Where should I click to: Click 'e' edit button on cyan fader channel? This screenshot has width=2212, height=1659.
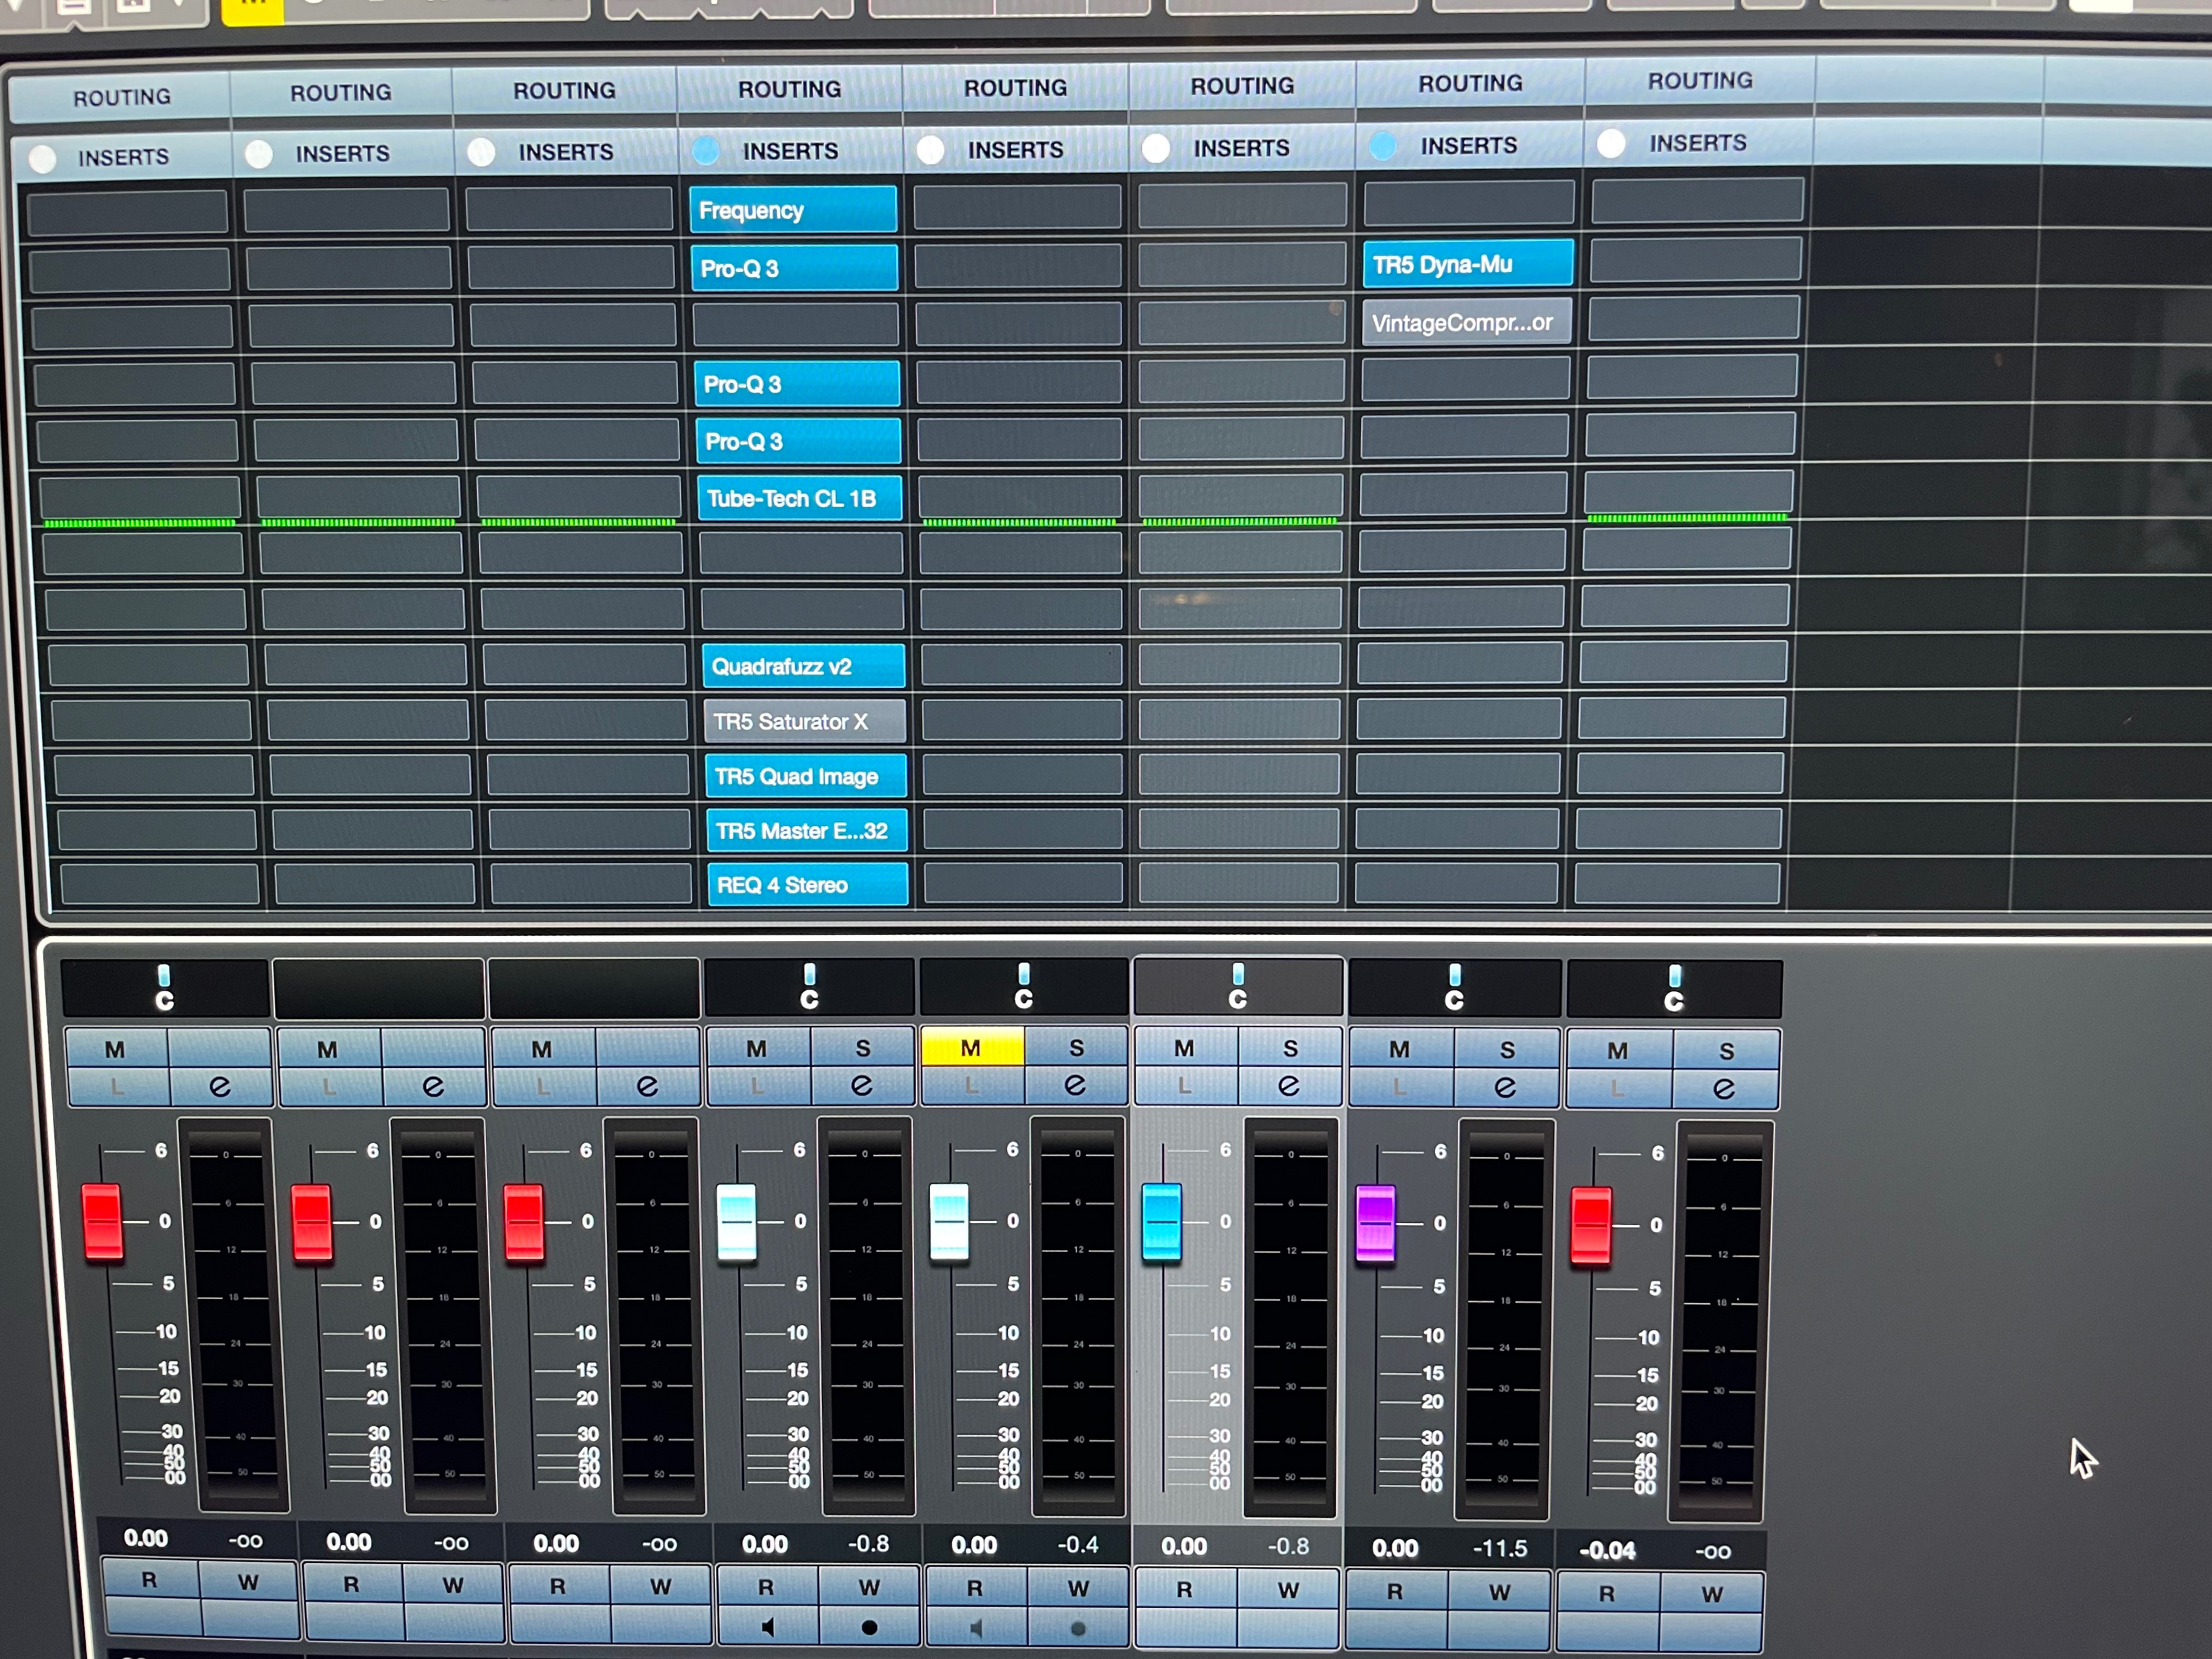(1289, 1086)
